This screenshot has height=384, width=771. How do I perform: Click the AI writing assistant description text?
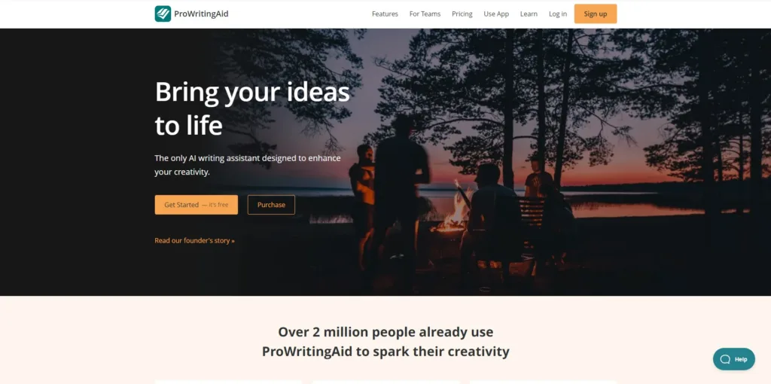pyautogui.click(x=248, y=165)
